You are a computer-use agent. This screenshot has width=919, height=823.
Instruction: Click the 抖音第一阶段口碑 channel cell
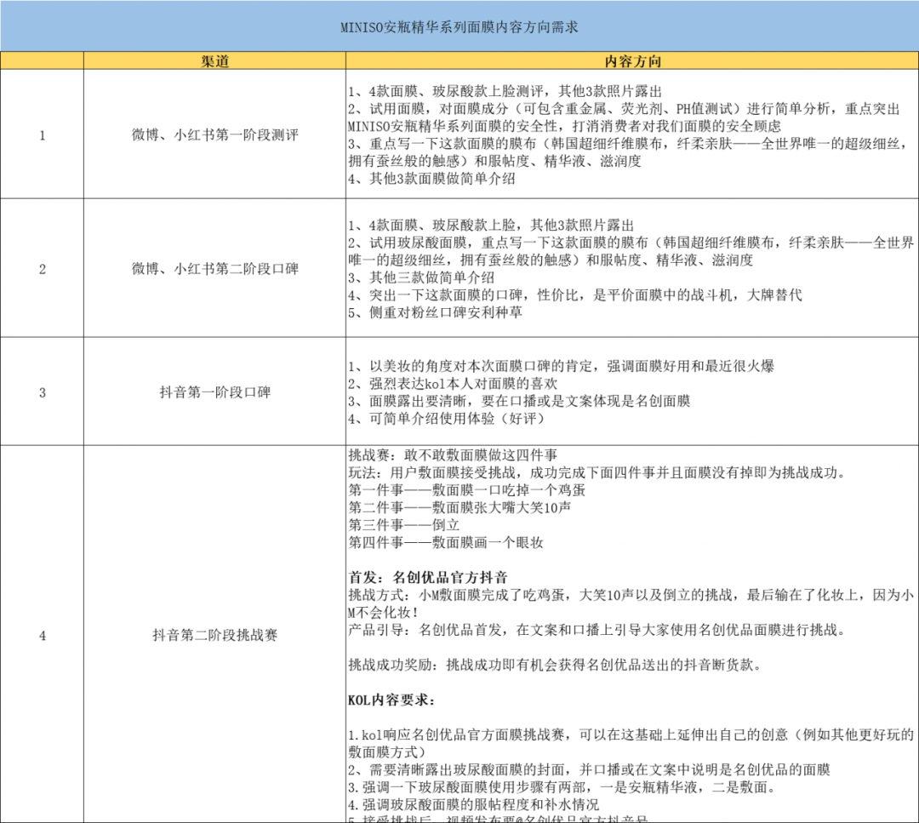(214, 392)
